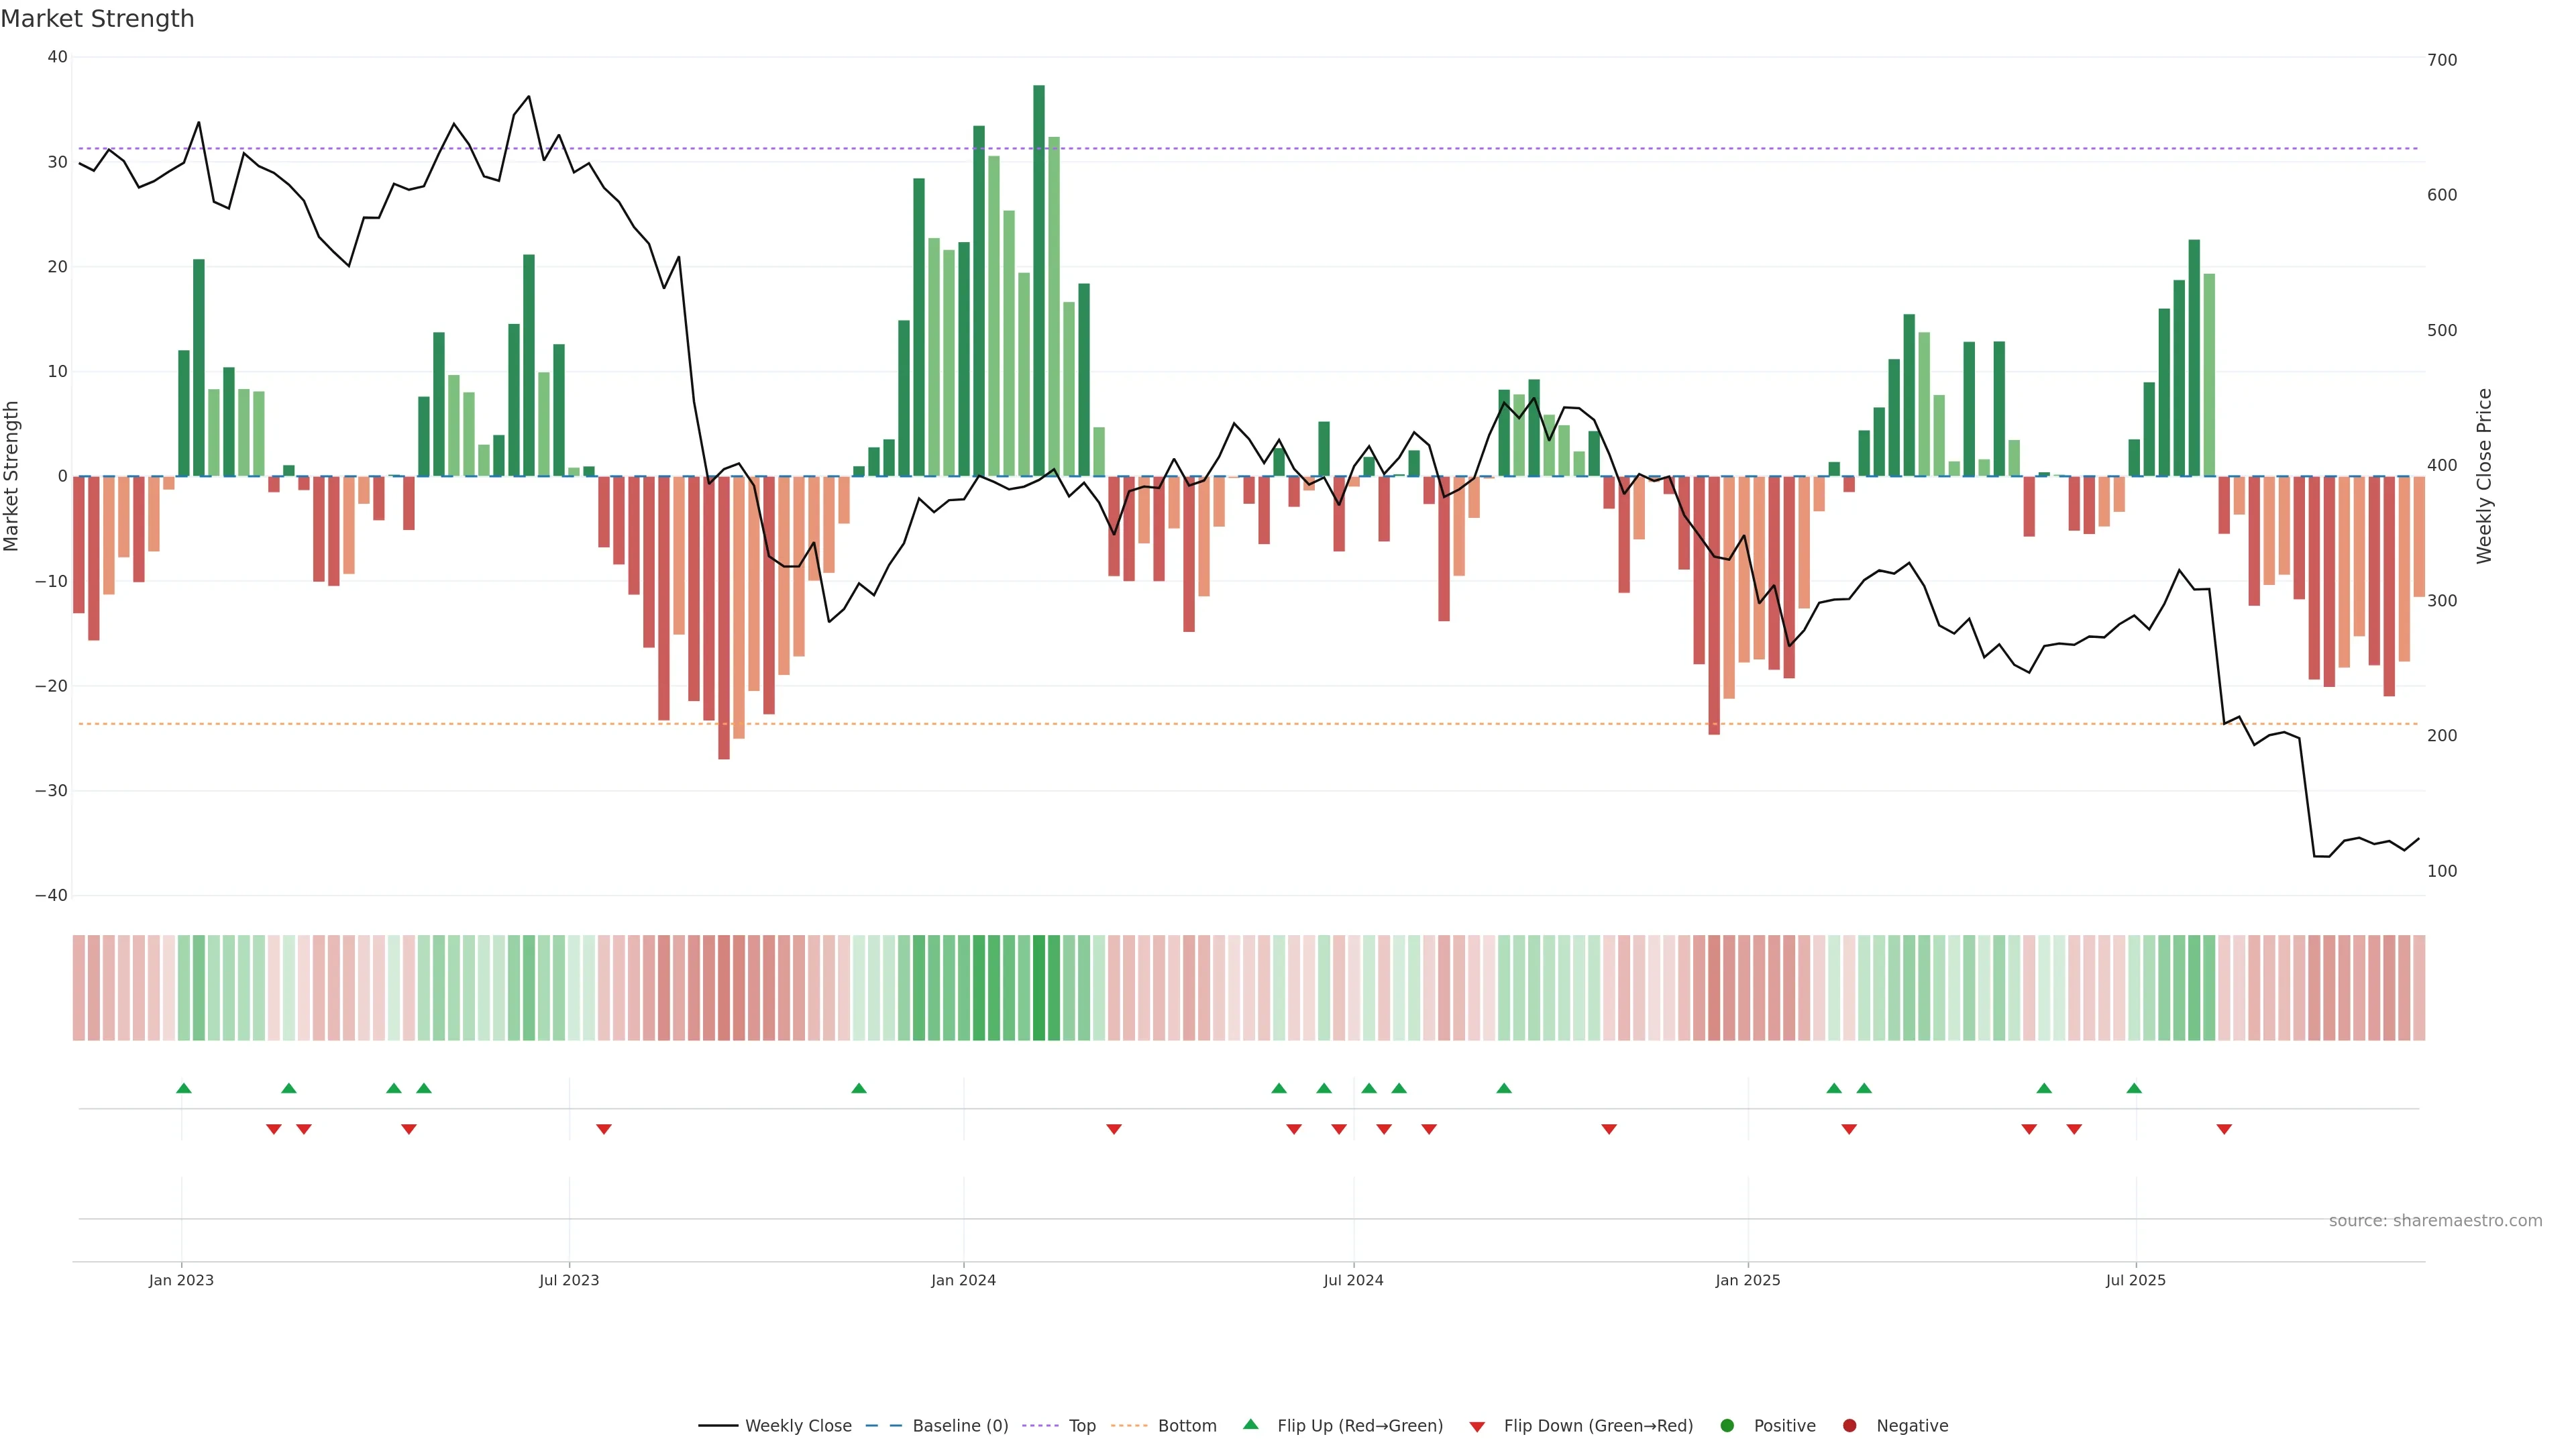
Task: Click the last red flip-down marker after Jul 2025
Action: click(x=2224, y=1129)
